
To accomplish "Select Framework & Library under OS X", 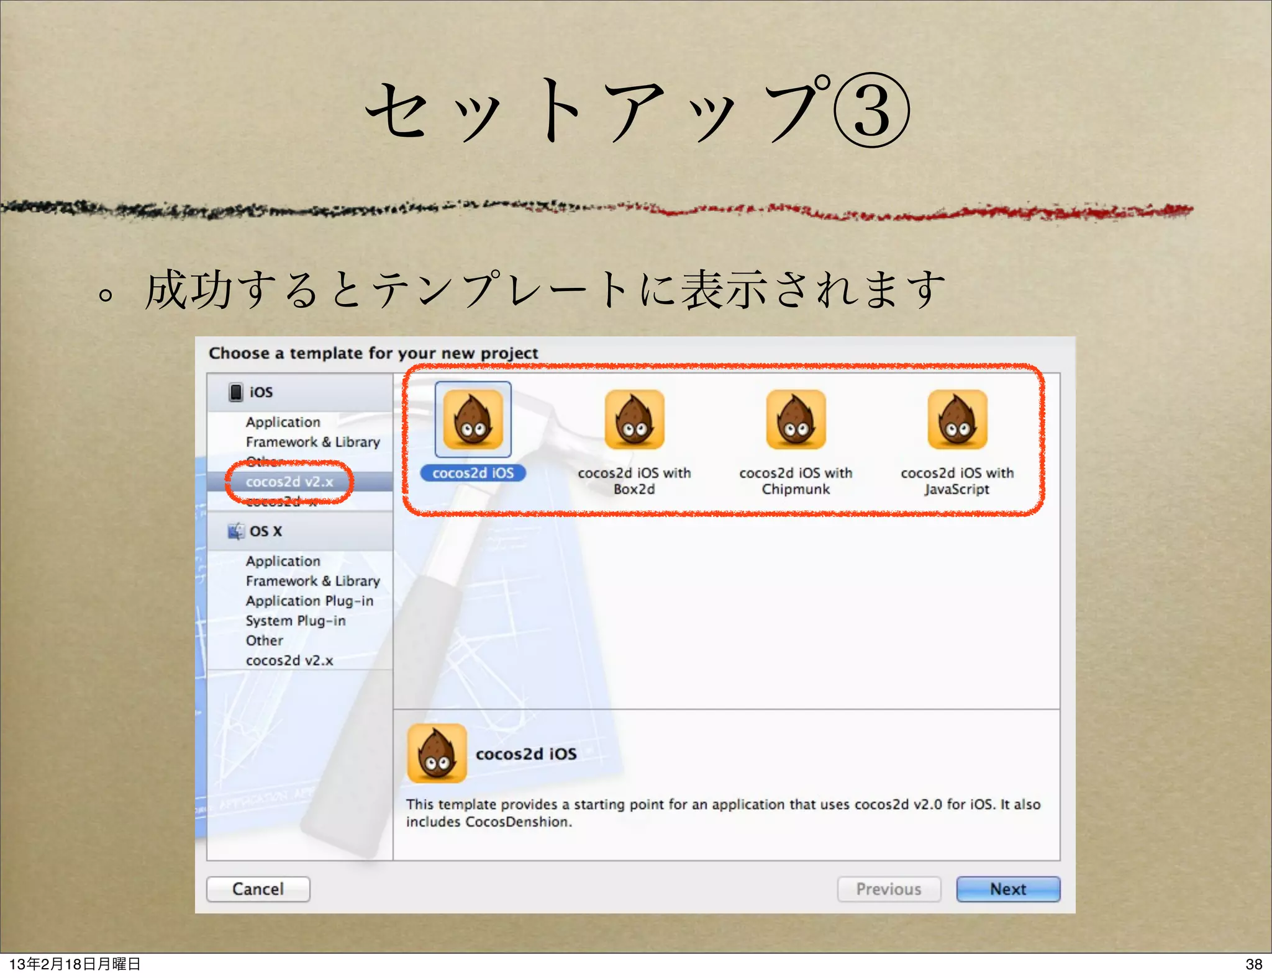I will tap(313, 581).
